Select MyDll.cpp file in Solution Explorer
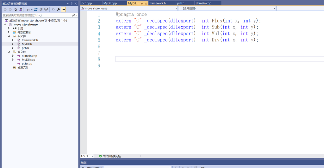The image size is (324, 168). (x=28, y=59)
